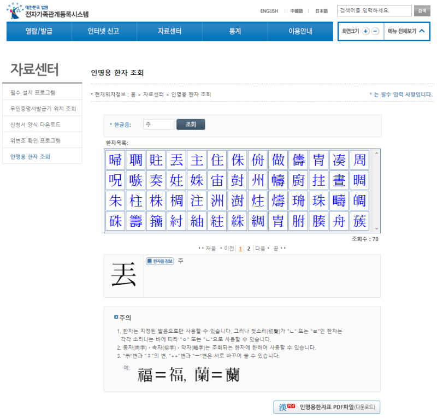Click the 한글음 input field
The width and height of the screenshot is (437, 418).
[x=158, y=124]
